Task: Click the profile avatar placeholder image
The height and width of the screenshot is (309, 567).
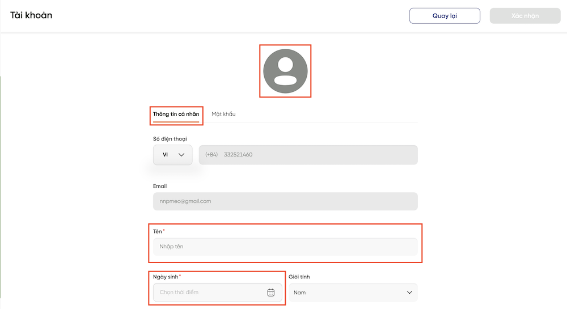Action: pyautogui.click(x=285, y=71)
